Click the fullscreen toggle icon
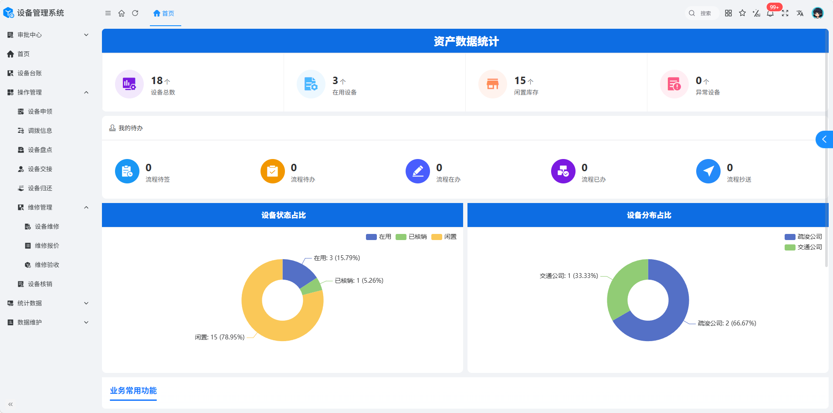The height and width of the screenshot is (413, 833). [x=785, y=13]
